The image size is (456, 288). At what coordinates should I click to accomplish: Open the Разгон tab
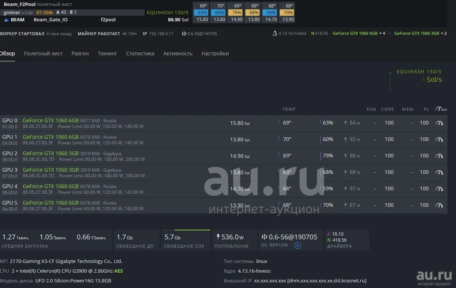(x=80, y=53)
